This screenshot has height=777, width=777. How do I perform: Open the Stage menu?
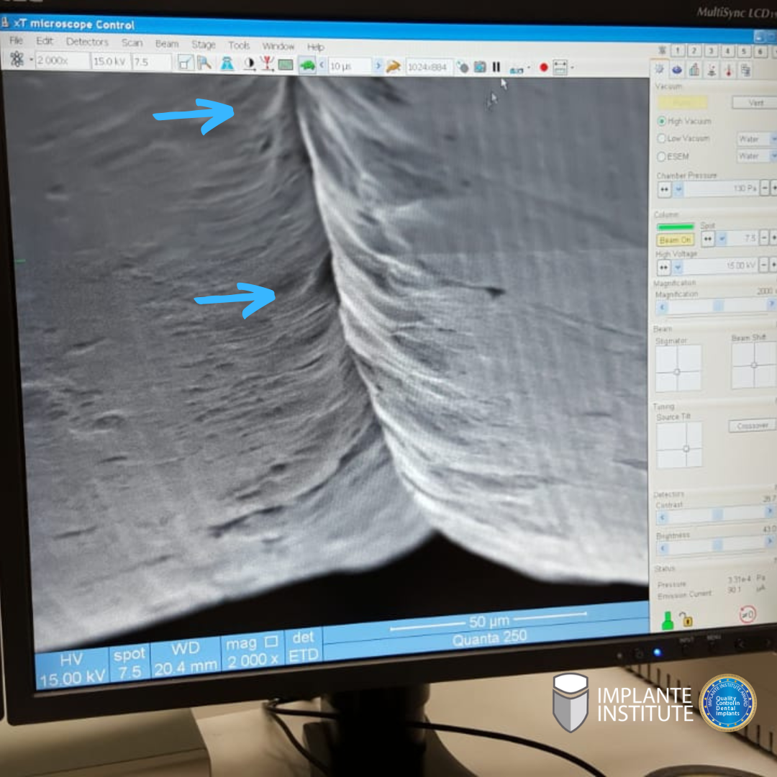coord(203,45)
